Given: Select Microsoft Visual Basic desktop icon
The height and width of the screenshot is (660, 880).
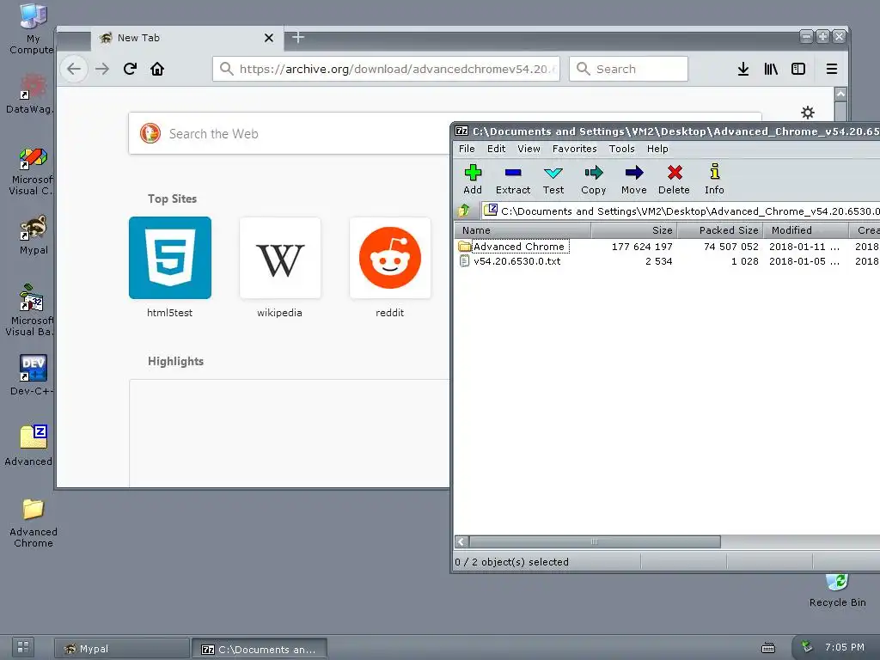Looking at the screenshot, I should 30,310.
